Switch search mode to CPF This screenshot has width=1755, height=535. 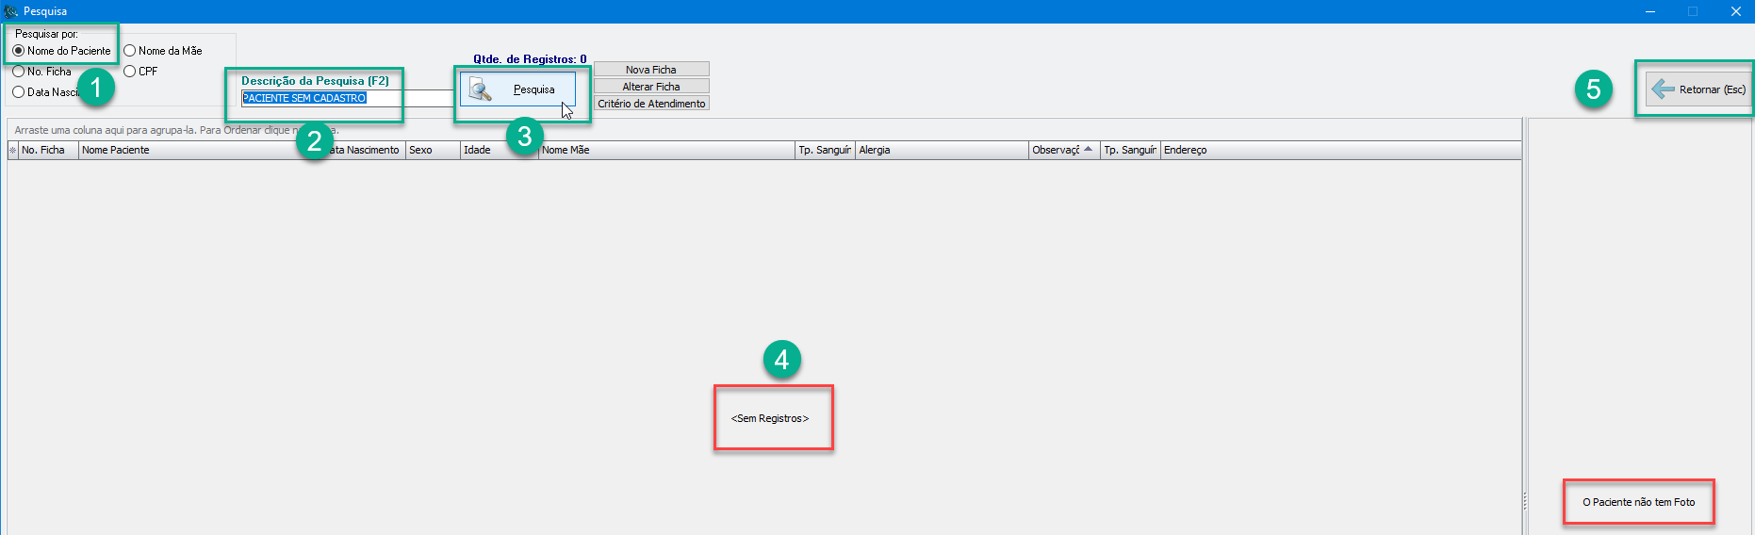pos(130,72)
